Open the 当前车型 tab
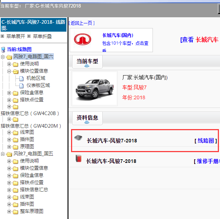The height and width of the screenshot is (219, 220). click(87, 62)
